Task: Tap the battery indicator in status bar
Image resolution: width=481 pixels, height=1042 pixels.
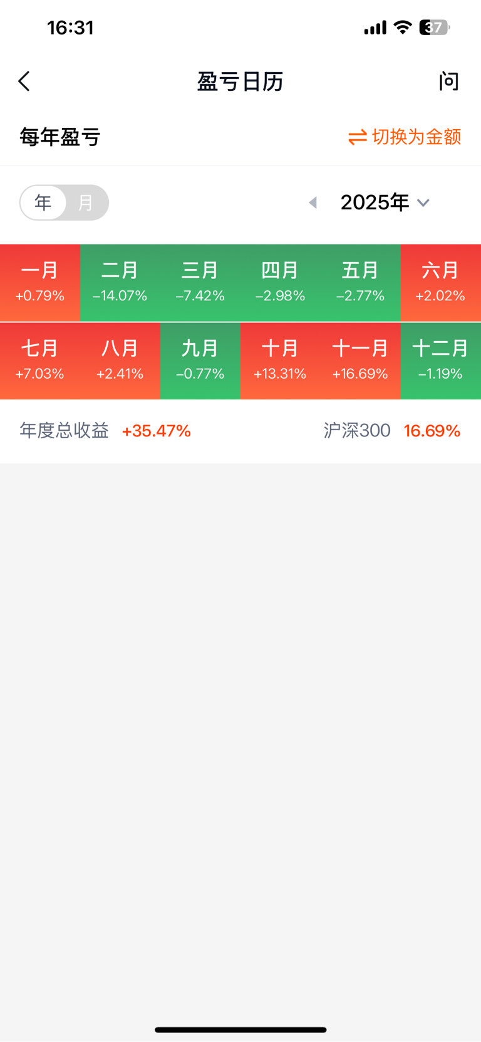Action: pos(435,28)
